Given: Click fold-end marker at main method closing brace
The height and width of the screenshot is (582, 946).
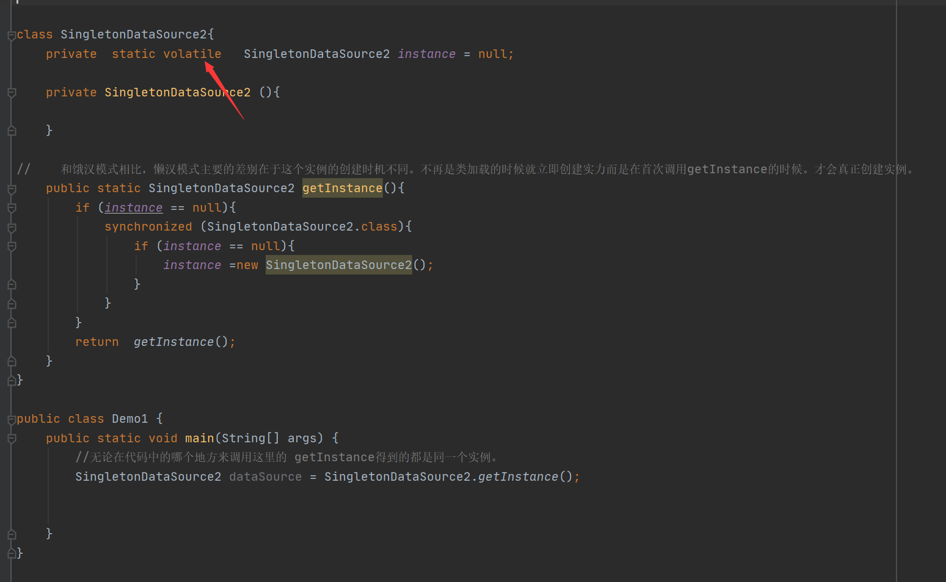Looking at the screenshot, I should pyautogui.click(x=12, y=534).
